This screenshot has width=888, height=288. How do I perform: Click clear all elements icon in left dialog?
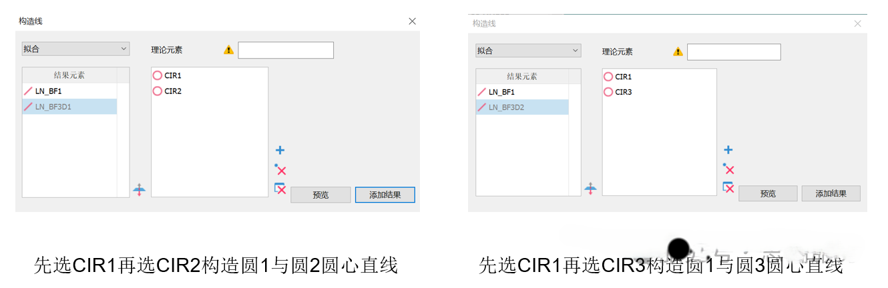[280, 189]
